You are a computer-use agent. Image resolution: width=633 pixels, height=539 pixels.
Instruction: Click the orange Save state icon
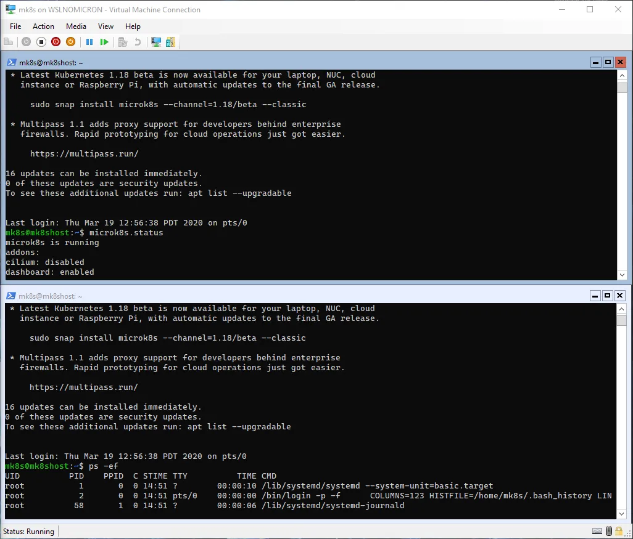[70, 42]
